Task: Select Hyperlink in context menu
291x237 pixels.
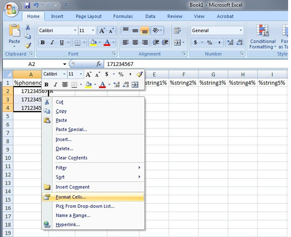Action: pos(93,224)
